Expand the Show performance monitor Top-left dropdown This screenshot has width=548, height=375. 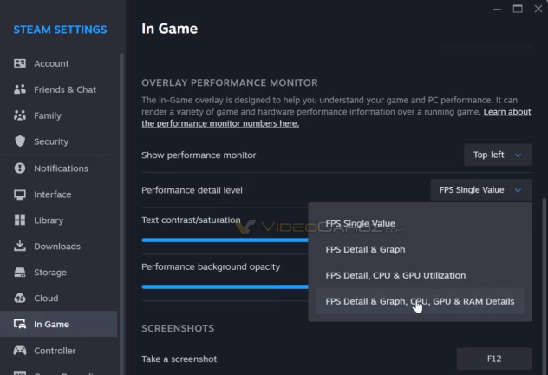(x=497, y=155)
